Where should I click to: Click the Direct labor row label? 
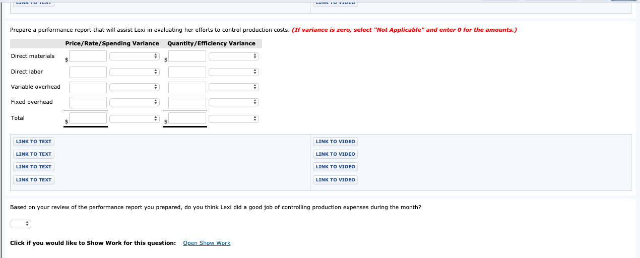pos(27,72)
